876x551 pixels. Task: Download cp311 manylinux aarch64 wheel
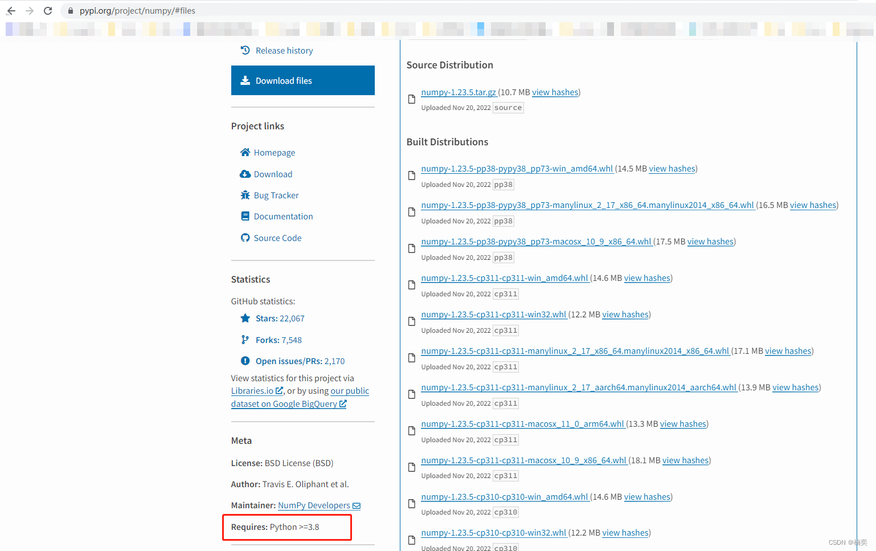(579, 387)
